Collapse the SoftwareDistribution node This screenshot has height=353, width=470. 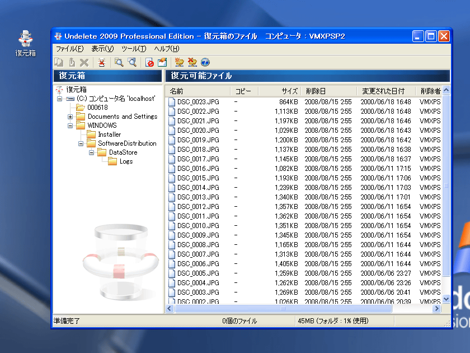81,144
